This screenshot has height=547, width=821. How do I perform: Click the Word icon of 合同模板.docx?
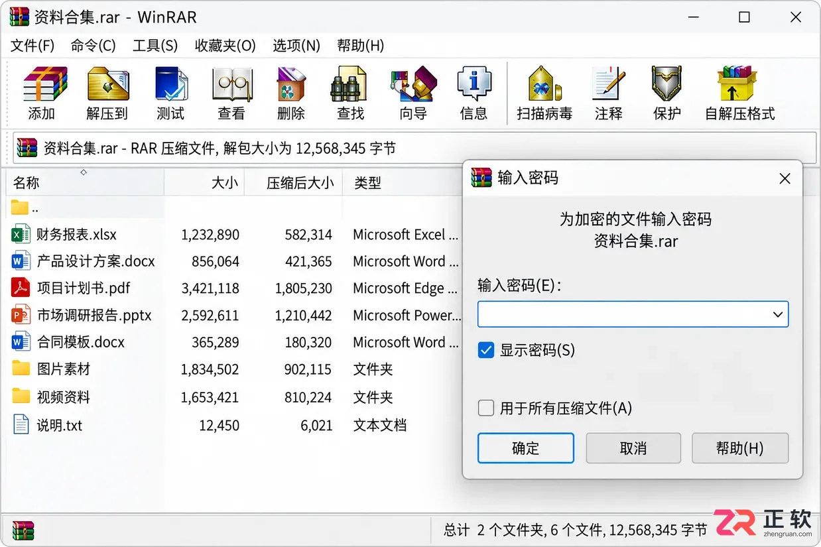21,342
